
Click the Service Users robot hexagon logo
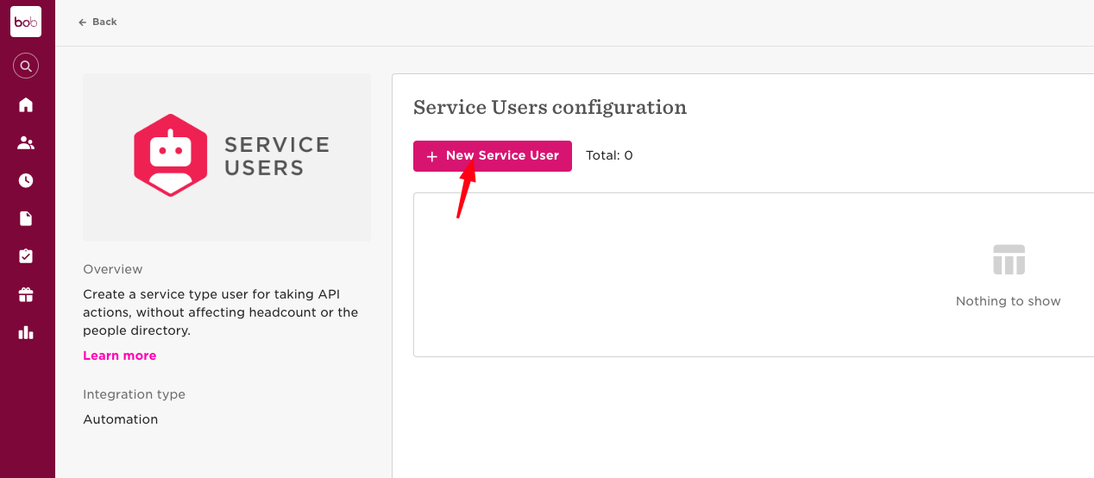click(170, 155)
